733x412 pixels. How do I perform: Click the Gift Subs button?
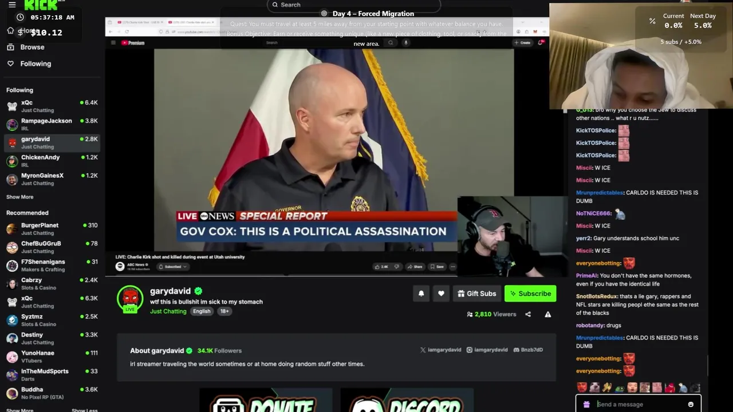(x=476, y=294)
